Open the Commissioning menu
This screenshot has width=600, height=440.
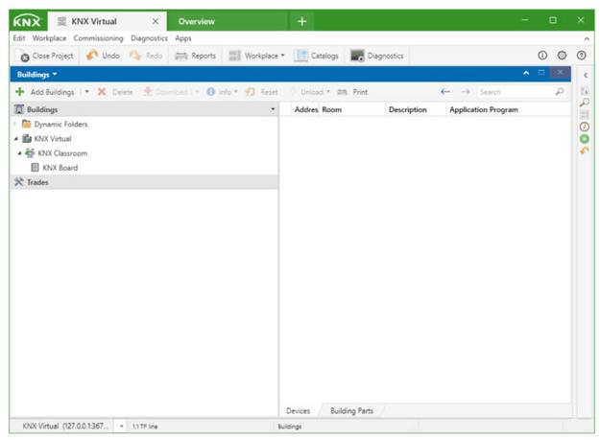pyautogui.click(x=99, y=38)
